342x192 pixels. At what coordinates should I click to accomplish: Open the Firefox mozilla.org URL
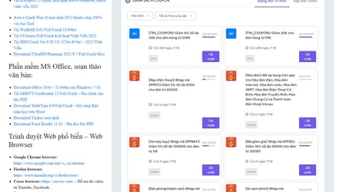tap(46, 175)
